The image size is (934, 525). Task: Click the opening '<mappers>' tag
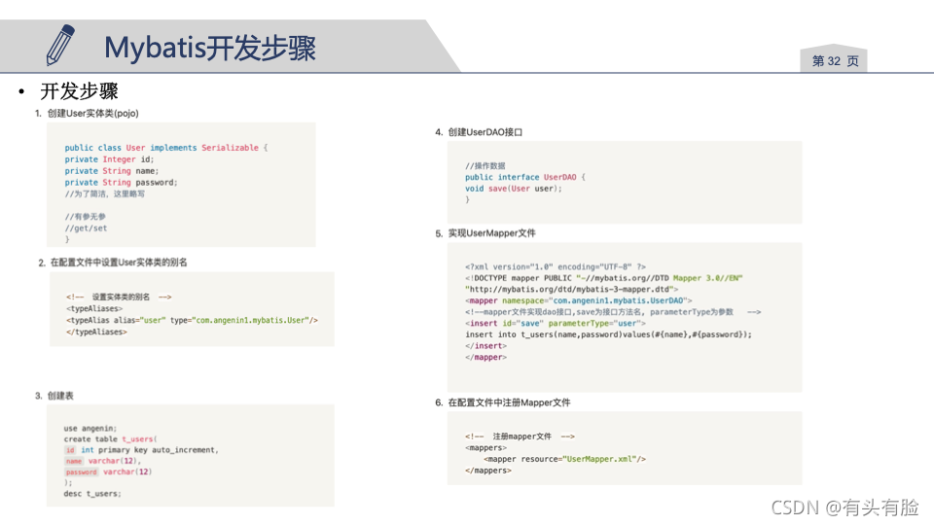click(x=486, y=447)
